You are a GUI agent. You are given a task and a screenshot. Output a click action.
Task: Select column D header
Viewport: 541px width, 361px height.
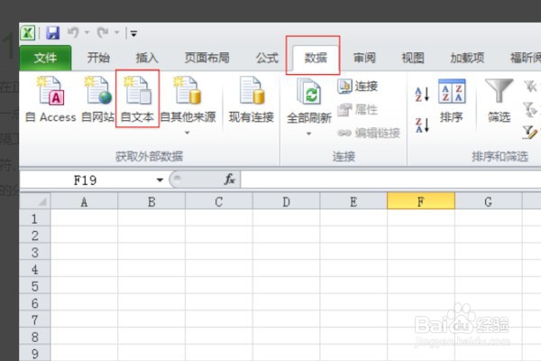[x=286, y=202]
